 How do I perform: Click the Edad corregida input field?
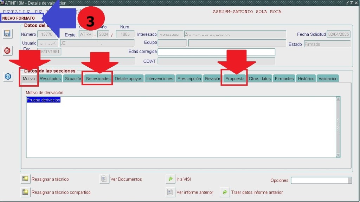pyautogui.click(x=216, y=52)
